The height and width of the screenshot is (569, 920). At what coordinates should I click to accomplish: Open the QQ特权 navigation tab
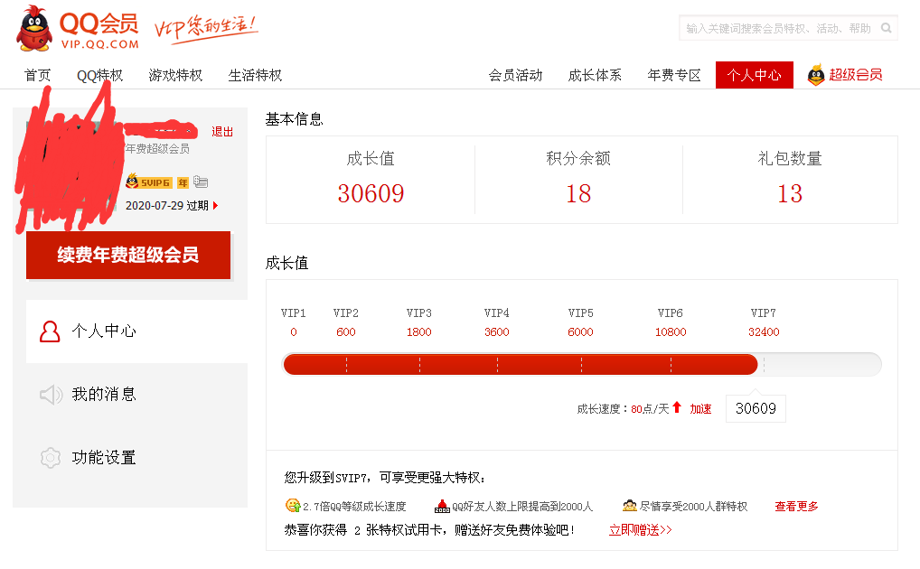click(x=99, y=75)
